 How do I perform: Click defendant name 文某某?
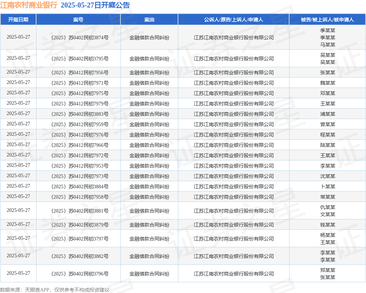click(327, 214)
